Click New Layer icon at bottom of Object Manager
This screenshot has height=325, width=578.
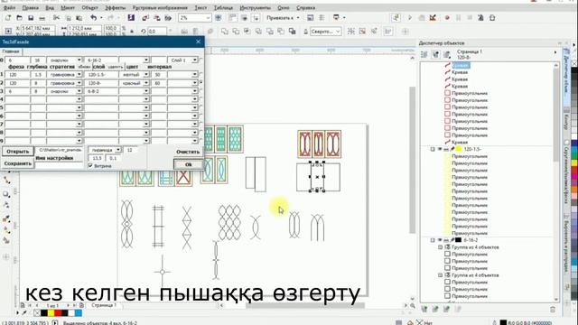pos(424,309)
